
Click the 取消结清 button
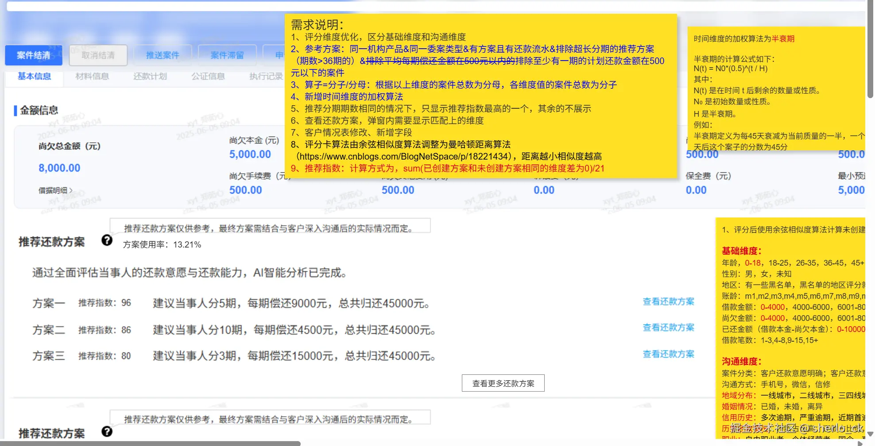tap(98, 55)
